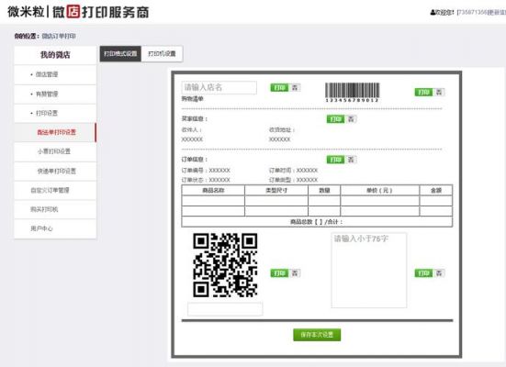
Task: Click the 金额 table header
Action: coord(436,190)
